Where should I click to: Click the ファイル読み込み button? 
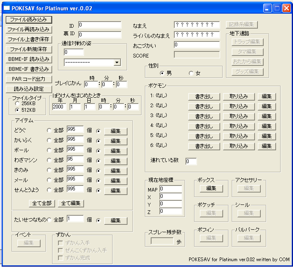click(x=29, y=19)
